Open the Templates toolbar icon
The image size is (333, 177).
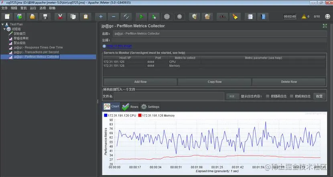coord(20,17)
